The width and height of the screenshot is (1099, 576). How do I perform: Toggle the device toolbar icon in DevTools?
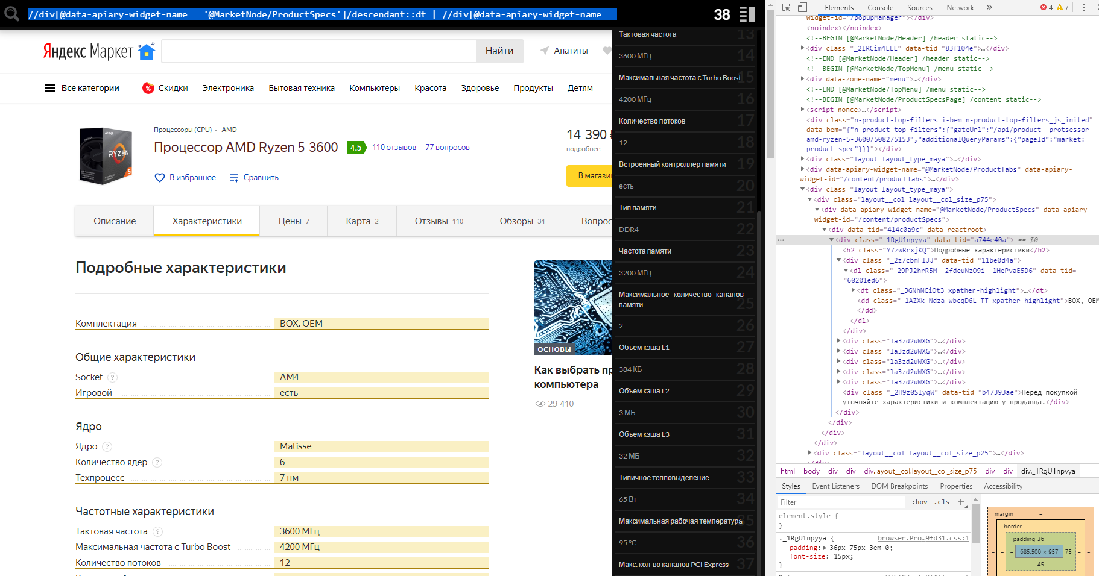(x=802, y=8)
